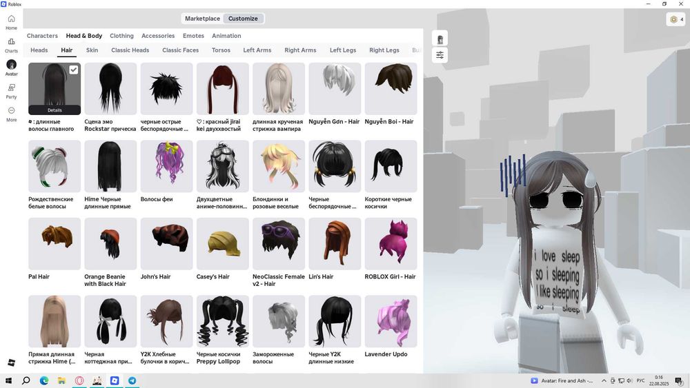Select the Hair subtab
The image size is (690, 388).
click(67, 50)
